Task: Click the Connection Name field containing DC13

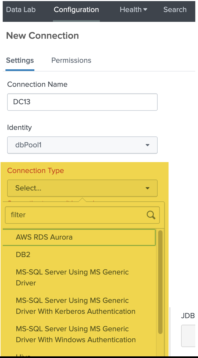Action: [x=82, y=102]
